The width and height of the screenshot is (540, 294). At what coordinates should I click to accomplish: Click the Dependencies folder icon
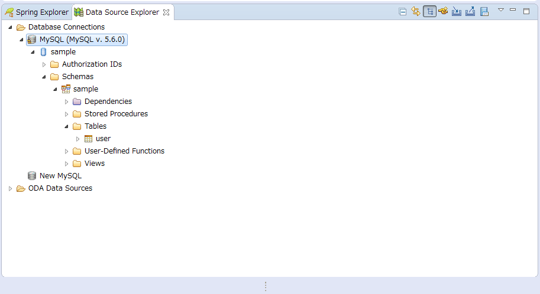(x=77, y=102)
